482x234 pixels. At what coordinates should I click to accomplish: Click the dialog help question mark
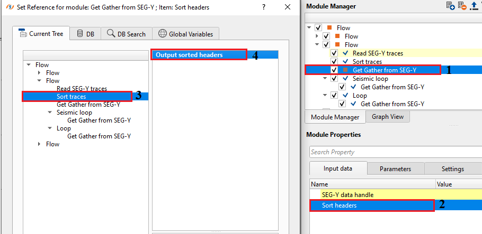coord(264,7)
